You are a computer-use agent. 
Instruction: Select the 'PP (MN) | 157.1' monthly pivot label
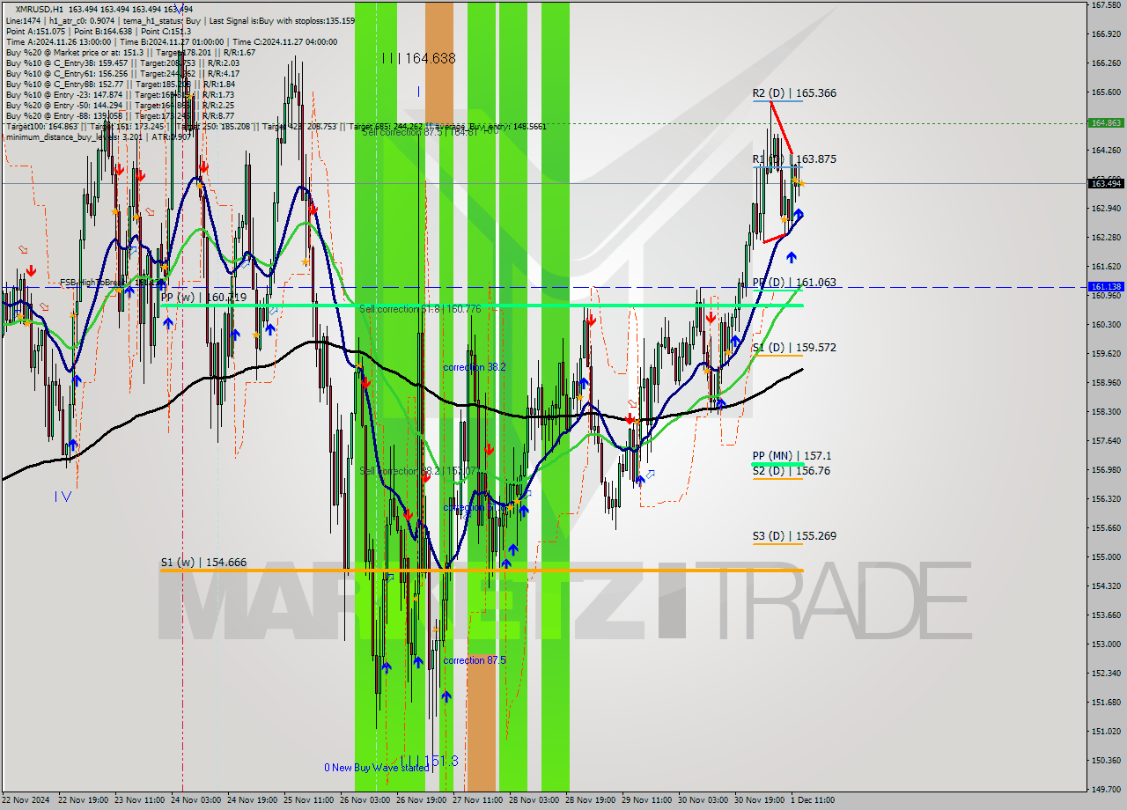(x=791, y=456)
